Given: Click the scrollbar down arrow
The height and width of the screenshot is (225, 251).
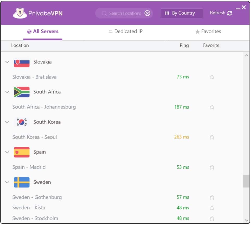Looking at the screenshot, I should coord(247,220).
